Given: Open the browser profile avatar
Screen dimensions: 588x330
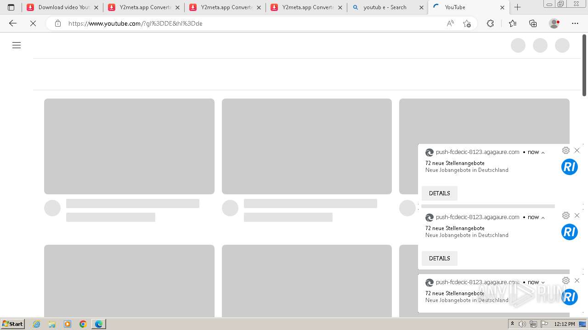Looking at the screenshot, I should [x=554, y=23].
